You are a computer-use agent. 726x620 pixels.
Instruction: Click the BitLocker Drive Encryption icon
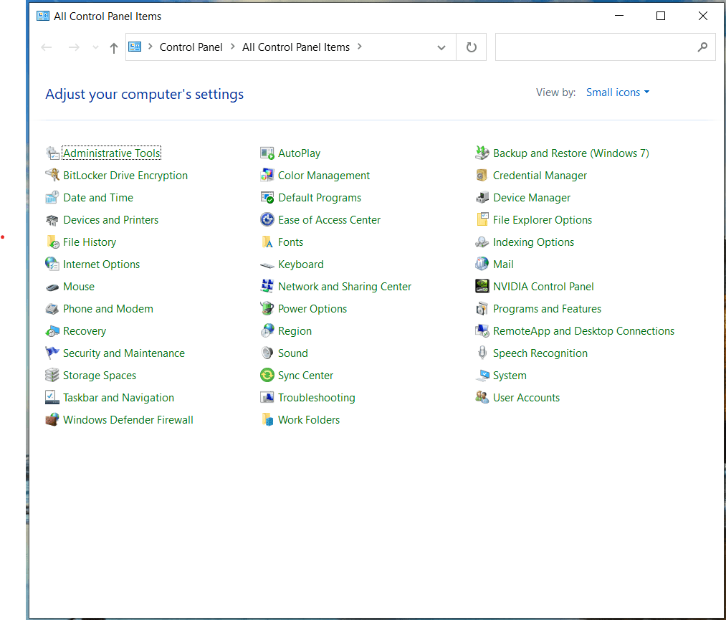[x=52, y=176]
